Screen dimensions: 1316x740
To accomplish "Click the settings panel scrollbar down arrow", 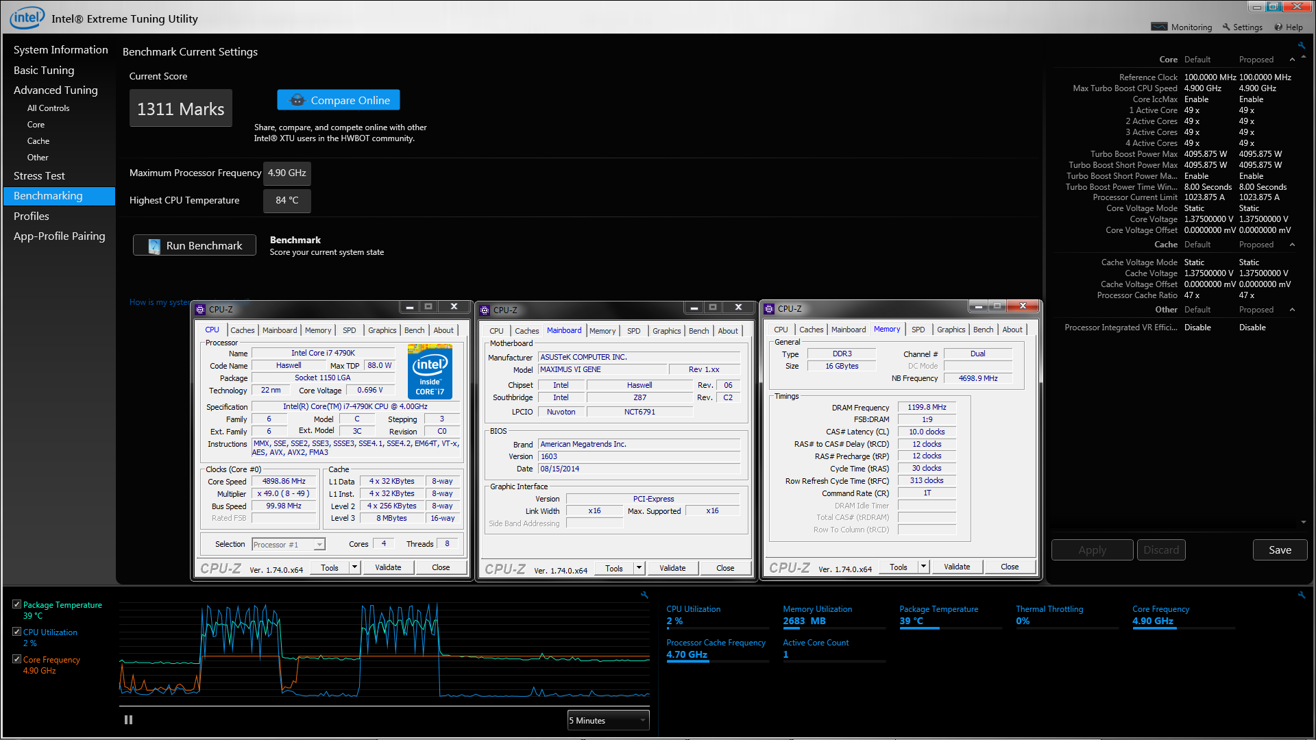I will 1303,522.
